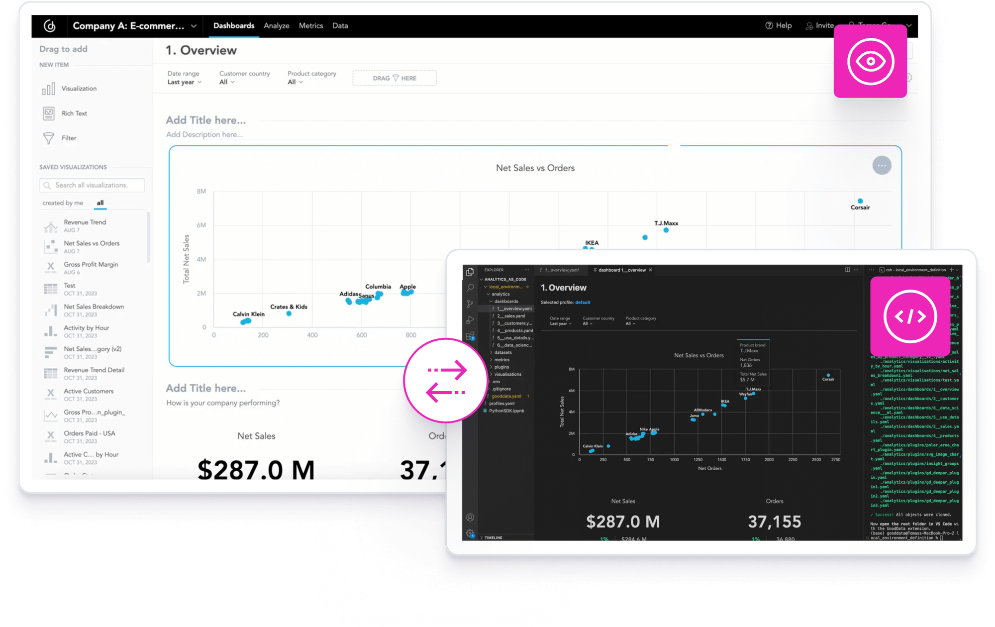Viewport: 995px width, 627px height.
Task: Click the GoodData logo in the top bar
Action: click(x=50, y=25)
